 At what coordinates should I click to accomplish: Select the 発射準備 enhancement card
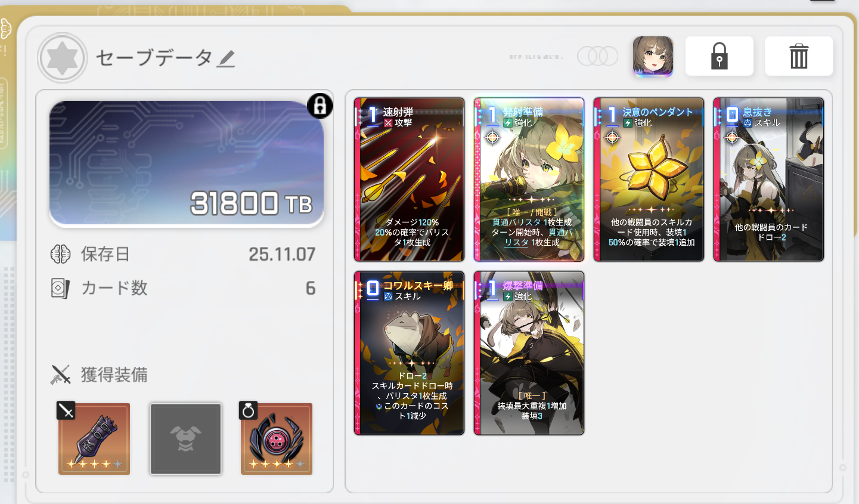tap(529, 180)
